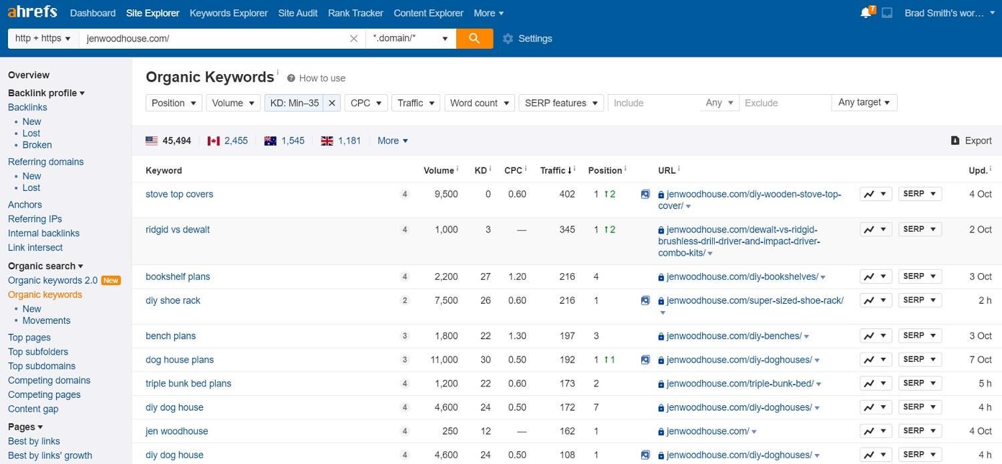Viewport: 1002px width, 464px height.
Task: Sort table by Volume column
Action: click(439, 170)
